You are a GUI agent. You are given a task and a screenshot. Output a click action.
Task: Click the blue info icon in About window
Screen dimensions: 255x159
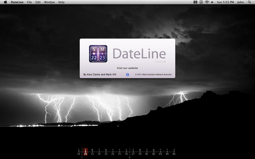(127, 75)
